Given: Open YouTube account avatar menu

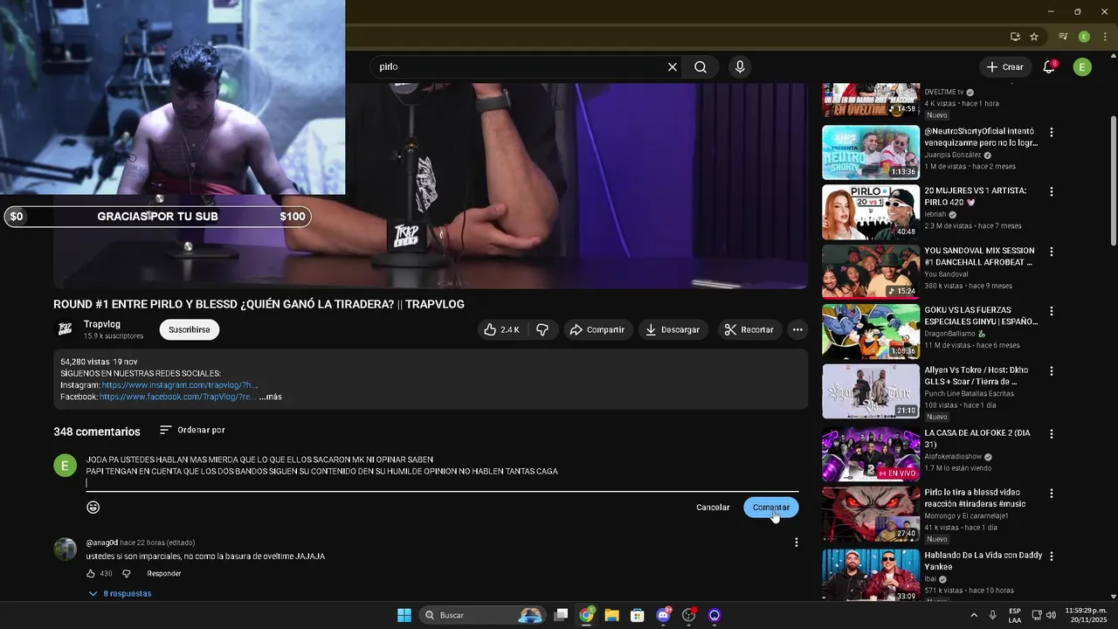Looking at the screenshot, I should (x=1082, y=67).
